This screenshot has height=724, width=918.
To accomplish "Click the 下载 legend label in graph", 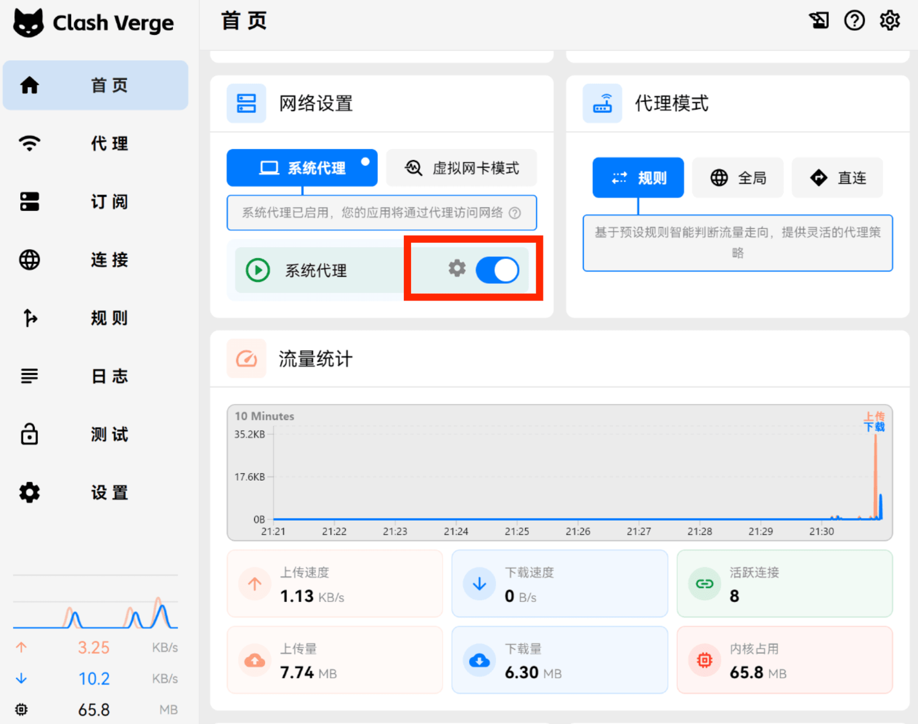I will tap(874, 427).
